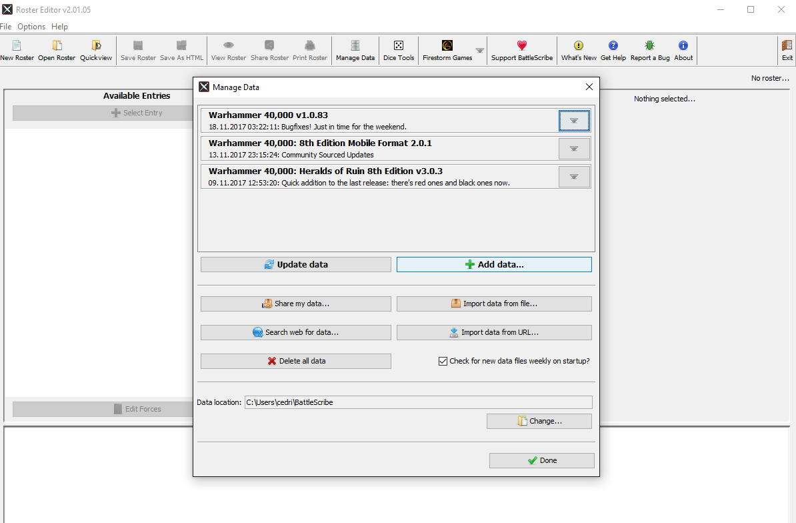Image resolution: width=796 pixels, height=523 pixels.
Task: Click Search web for data... button
Action: 296,332
